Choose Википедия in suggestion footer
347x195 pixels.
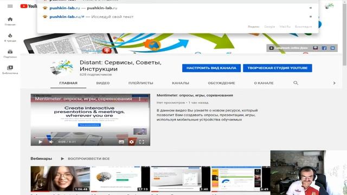[x=304, y=27]
